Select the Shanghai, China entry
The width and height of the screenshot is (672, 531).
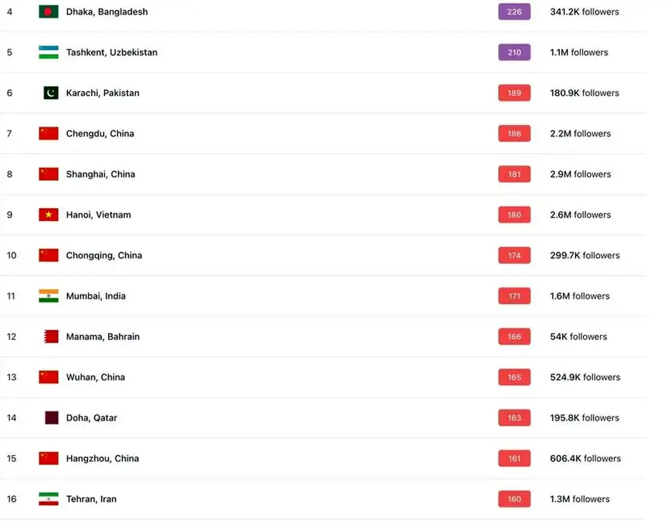(100, 174)
